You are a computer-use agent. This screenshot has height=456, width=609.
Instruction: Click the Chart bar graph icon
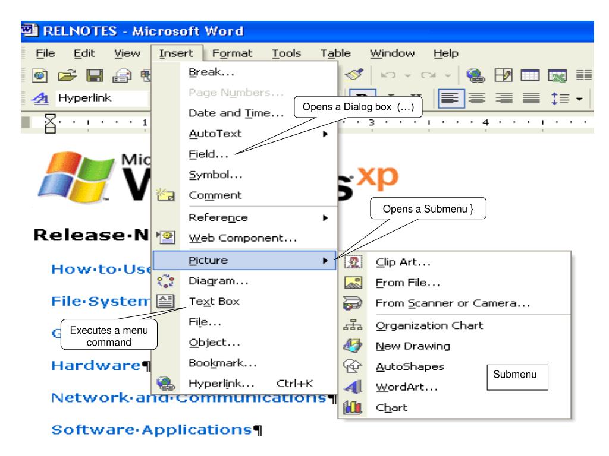point(353,407)
